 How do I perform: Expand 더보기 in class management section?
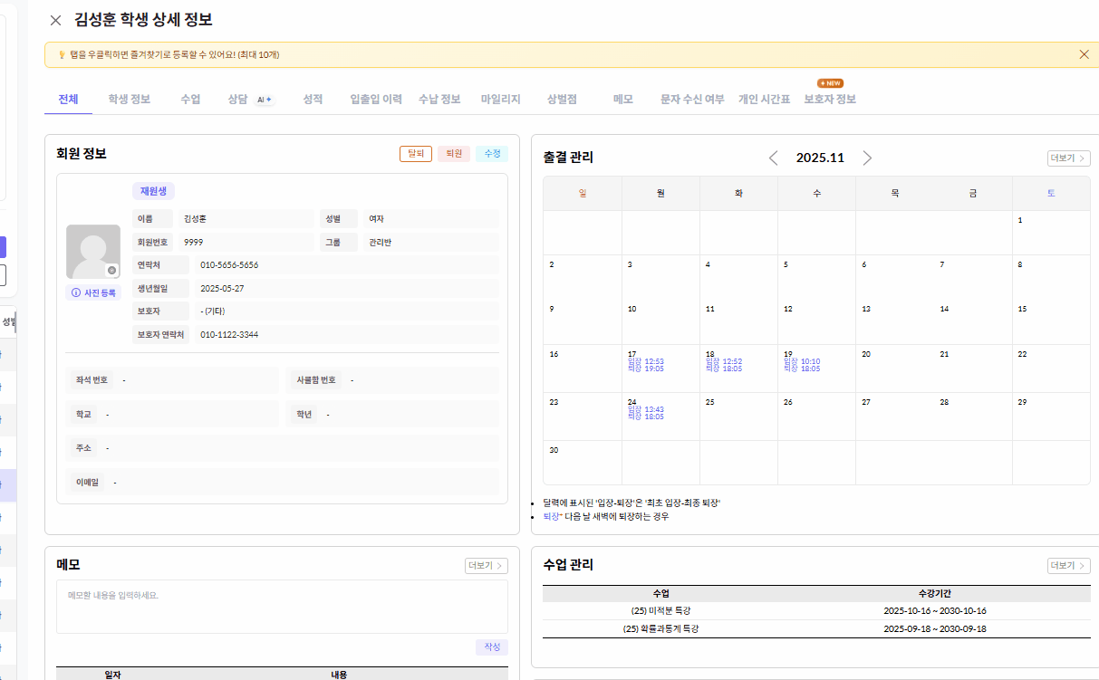point(1068,566)
